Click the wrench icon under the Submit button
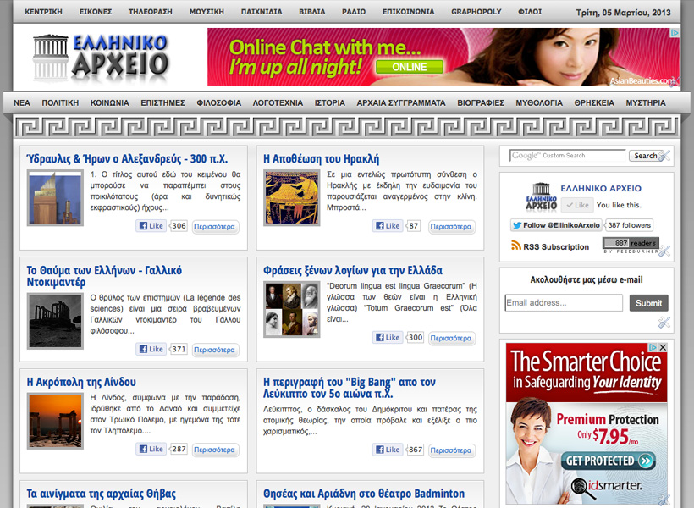Screen dimensions: 694x508 (664, 323)
